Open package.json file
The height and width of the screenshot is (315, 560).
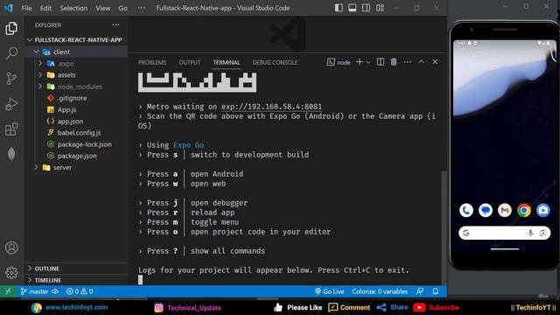click(76, 156)
